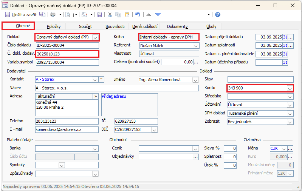Open the Deník událostí tab
The image size is (302, 191).
click(x=145, y=26)
